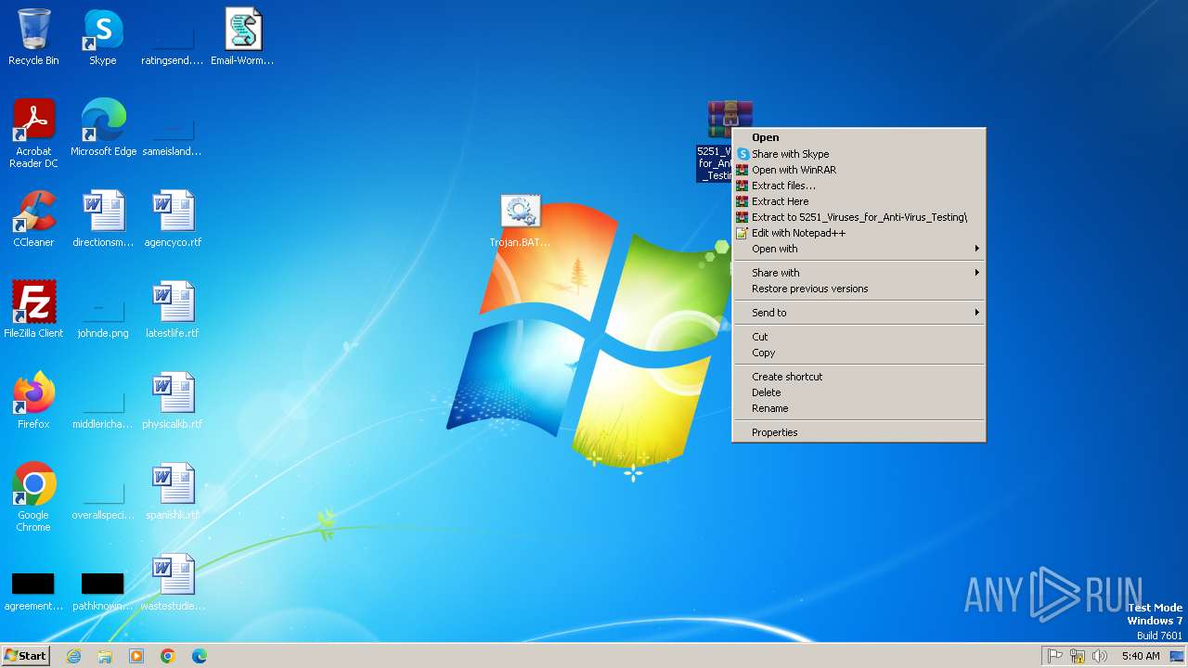Extract to 5251_Viruses_for_Anti-Virus_Testing folder
The height and width of the screenshot is (668, 1188).
859,217
